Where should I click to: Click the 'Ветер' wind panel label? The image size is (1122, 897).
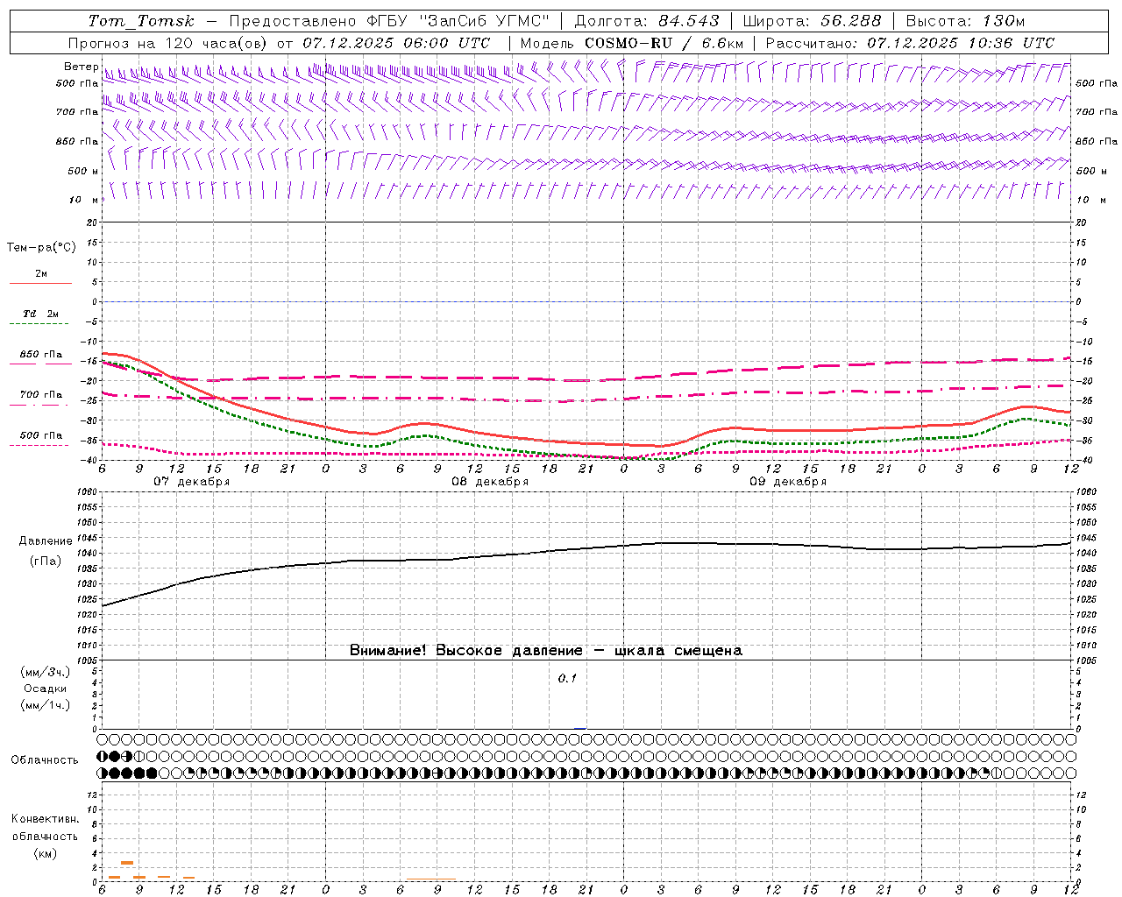click(x=81, y=67)
